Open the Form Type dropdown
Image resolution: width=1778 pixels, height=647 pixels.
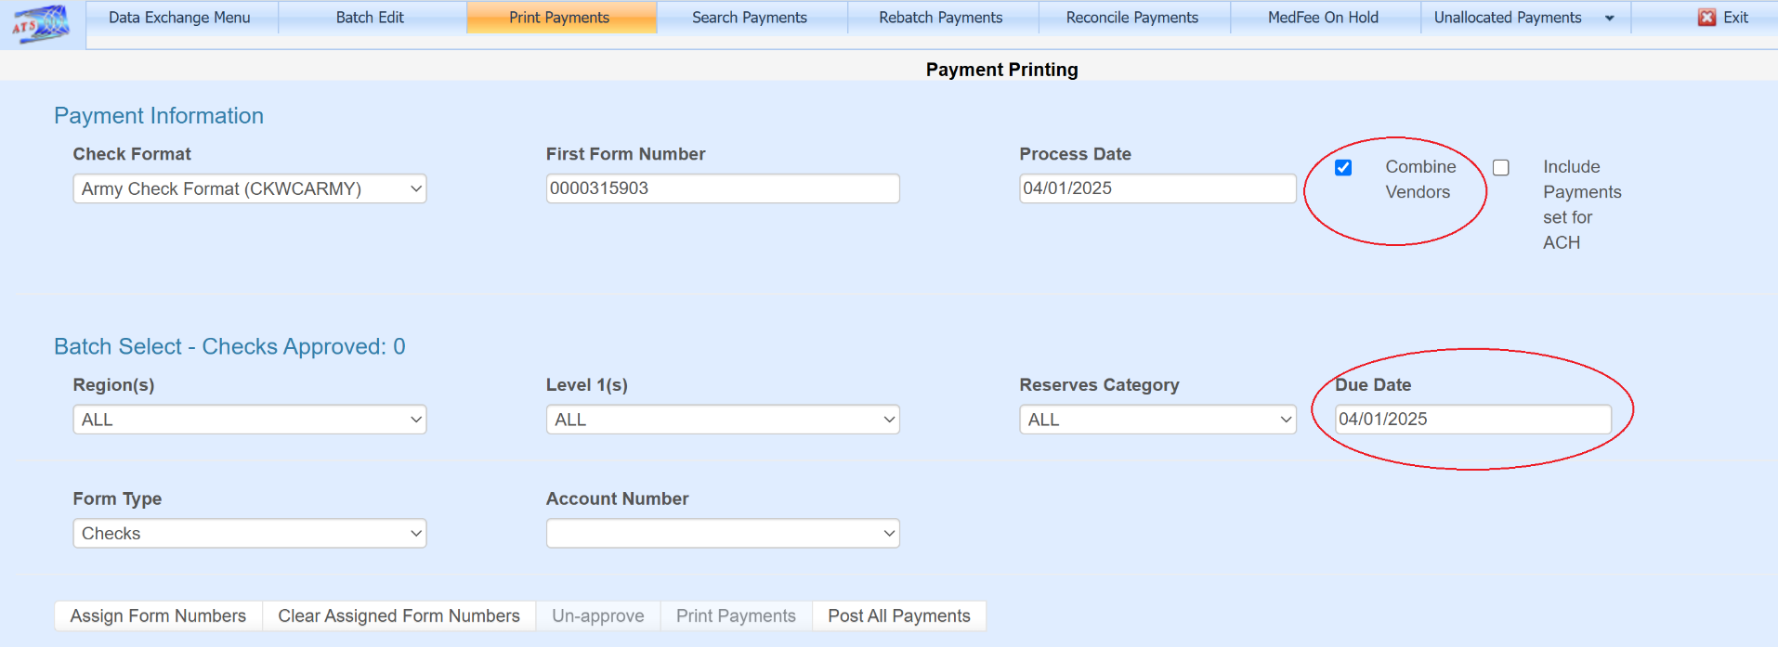[249, 534]
